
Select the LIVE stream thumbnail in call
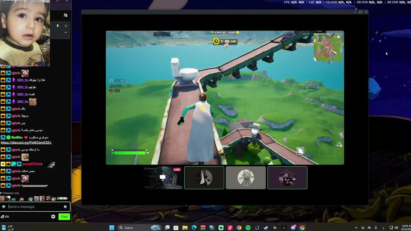pos(162,177)
